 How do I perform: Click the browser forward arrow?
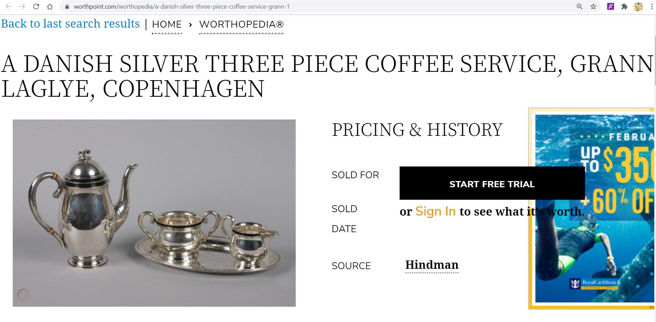click(x=21, y=6)
